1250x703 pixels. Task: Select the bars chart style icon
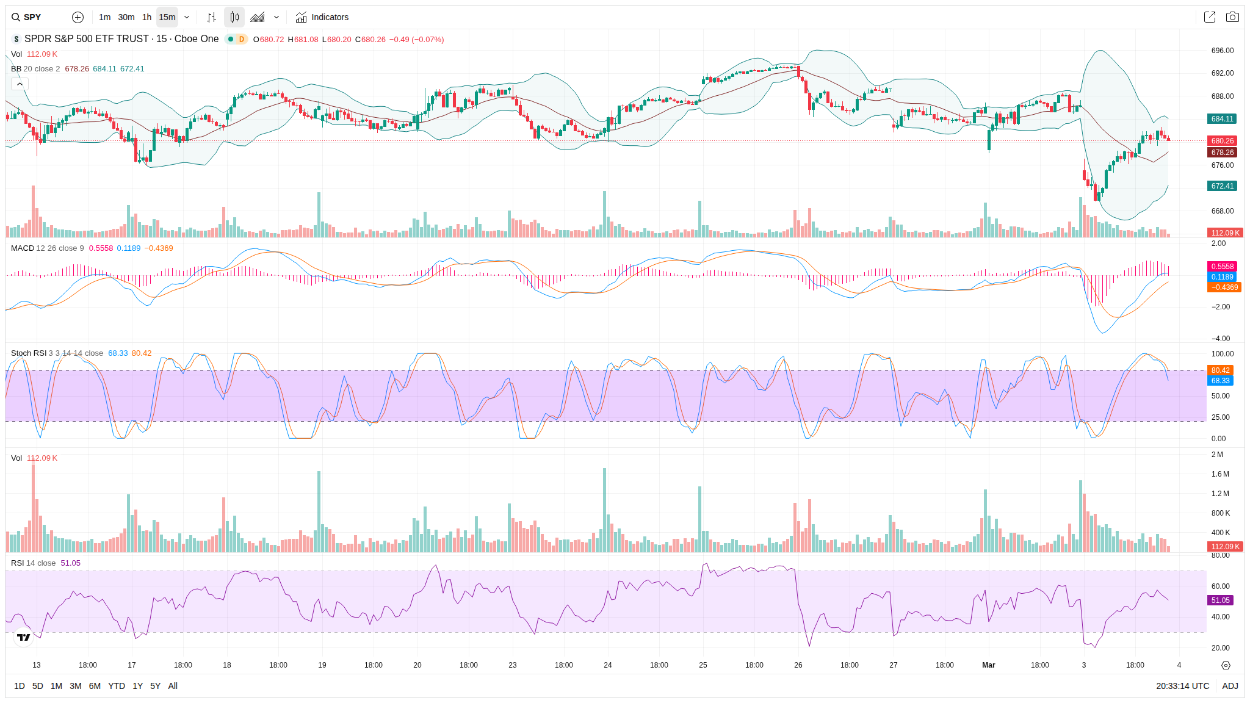[211, 17]
